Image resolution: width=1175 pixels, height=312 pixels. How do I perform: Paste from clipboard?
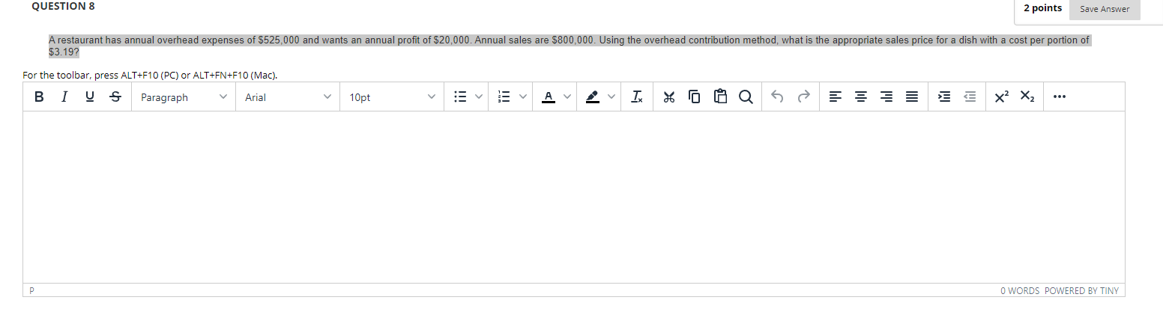click(x=720, y=97)
